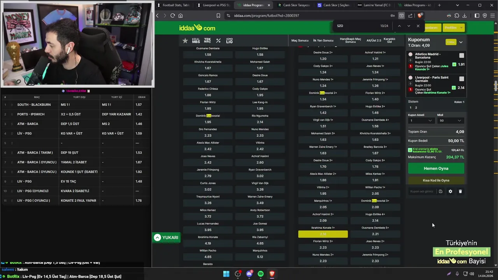
Task: Select Karşılıklı Gol market tab
Action: [389, 40]
